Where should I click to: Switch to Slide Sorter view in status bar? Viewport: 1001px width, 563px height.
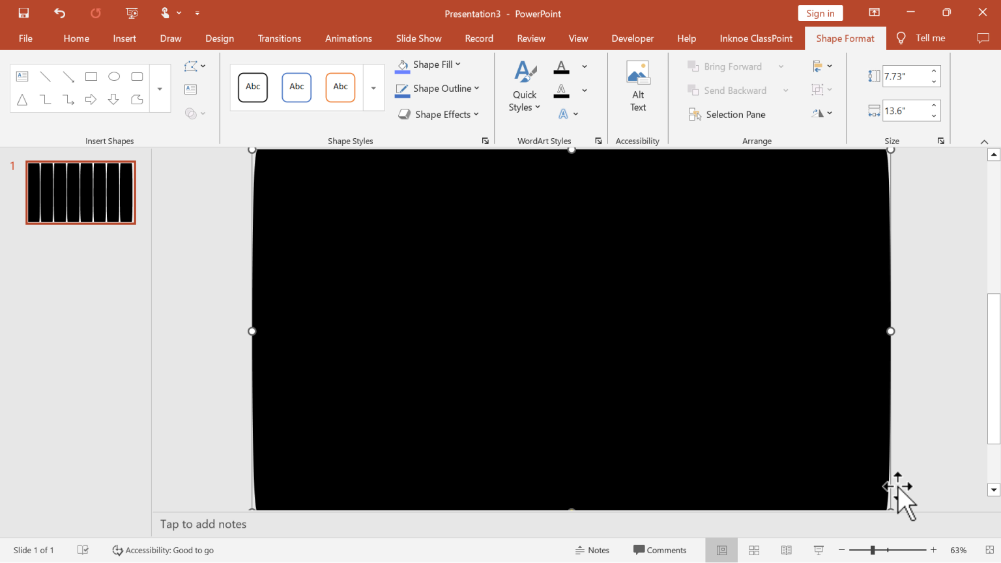pos(753,550)
